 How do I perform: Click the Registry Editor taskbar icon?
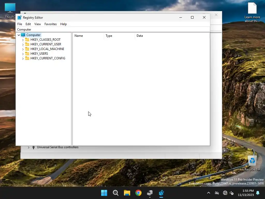click(x=161, y=193)
